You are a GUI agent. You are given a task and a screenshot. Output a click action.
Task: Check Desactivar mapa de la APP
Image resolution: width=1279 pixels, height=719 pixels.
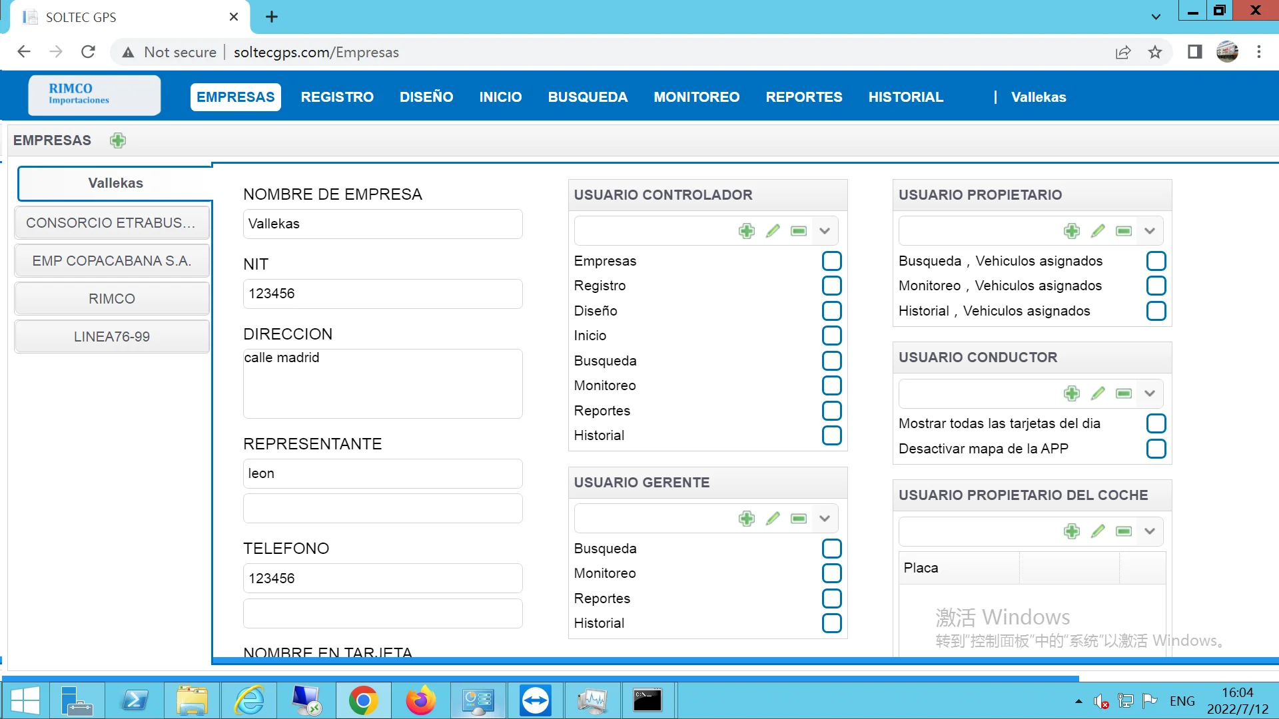click(1156, 449)
